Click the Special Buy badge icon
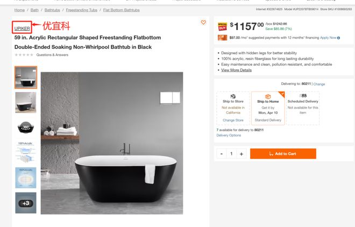355x227 pixels. tap(222, 26)
